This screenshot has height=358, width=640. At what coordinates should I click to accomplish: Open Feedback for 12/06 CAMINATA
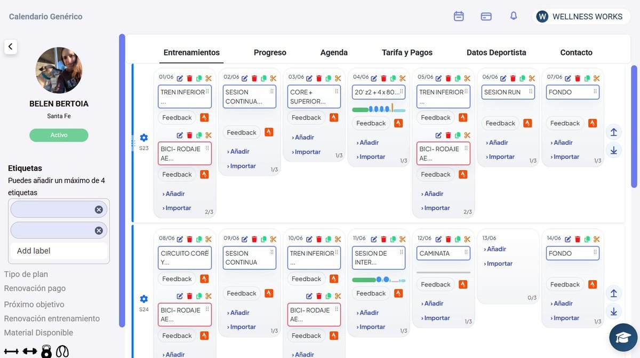click(436, 284)
